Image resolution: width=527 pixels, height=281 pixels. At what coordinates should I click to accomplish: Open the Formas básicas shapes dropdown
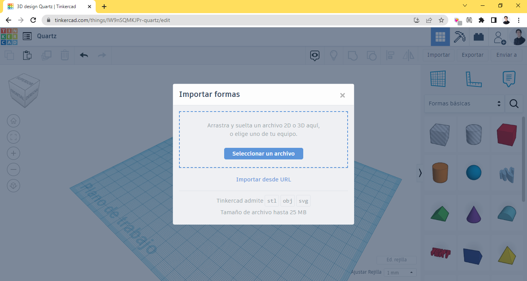coord(464,103)
